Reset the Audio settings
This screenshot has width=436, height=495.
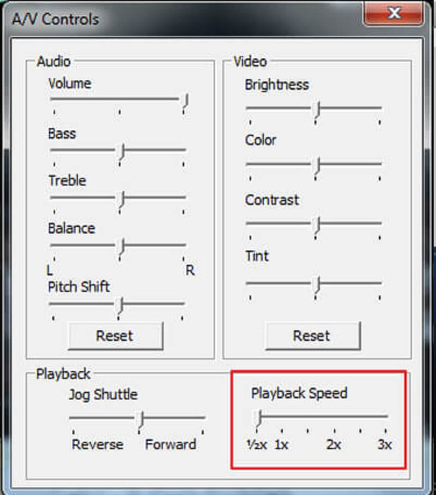coord(115,336)
